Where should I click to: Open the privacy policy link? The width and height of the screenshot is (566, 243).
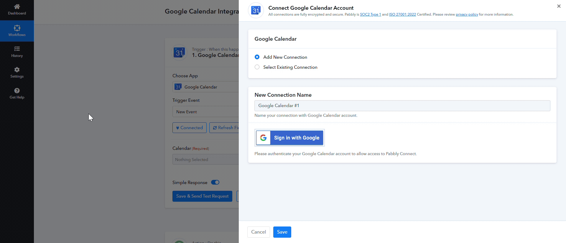click(x=467, y=14)
